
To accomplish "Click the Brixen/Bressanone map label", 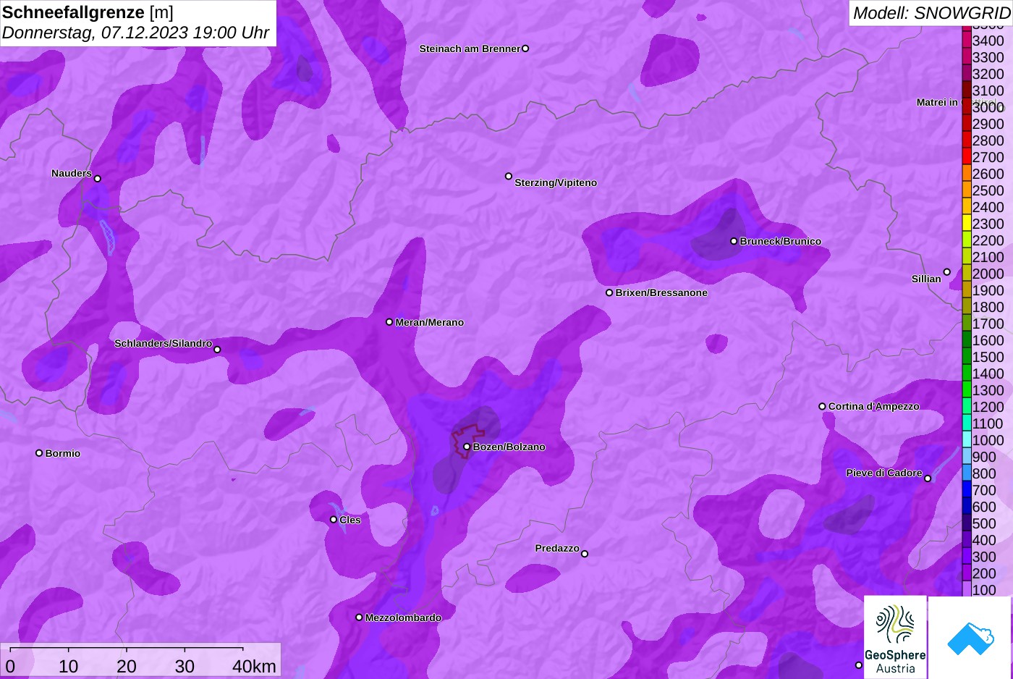I will click(x=661, y=292).
